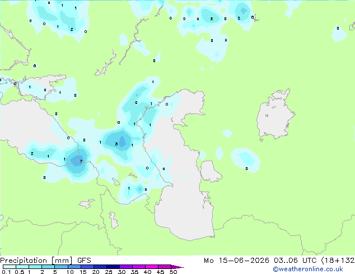Click the legend swatch between 2 and 5
This screenshot has height=274, width=355.
[48, 267]
